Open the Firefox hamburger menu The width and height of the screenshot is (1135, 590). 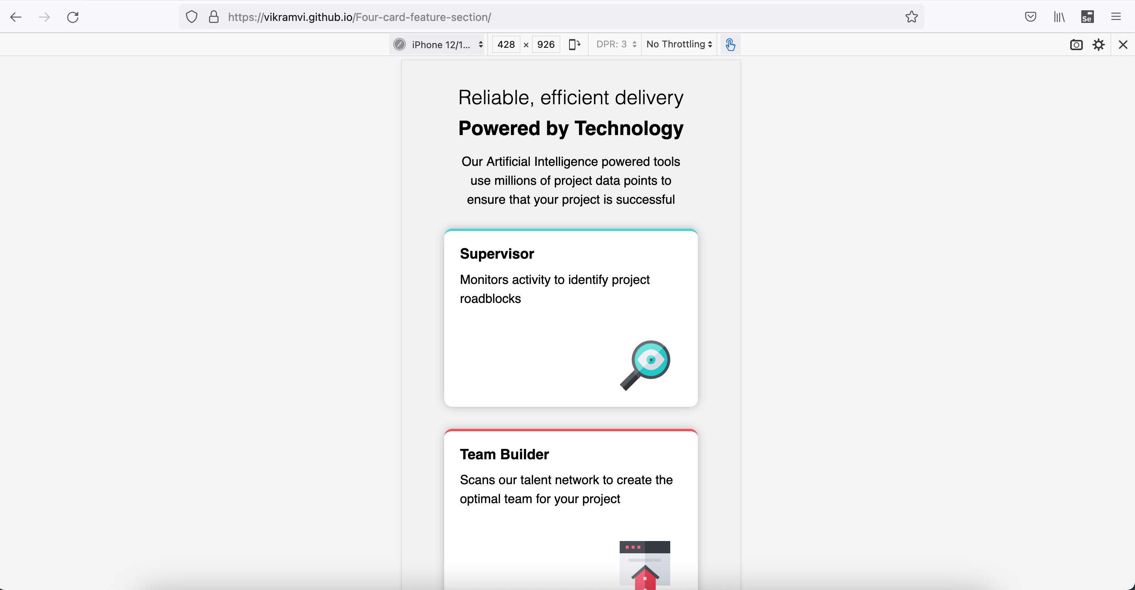tap(1116, 17)
